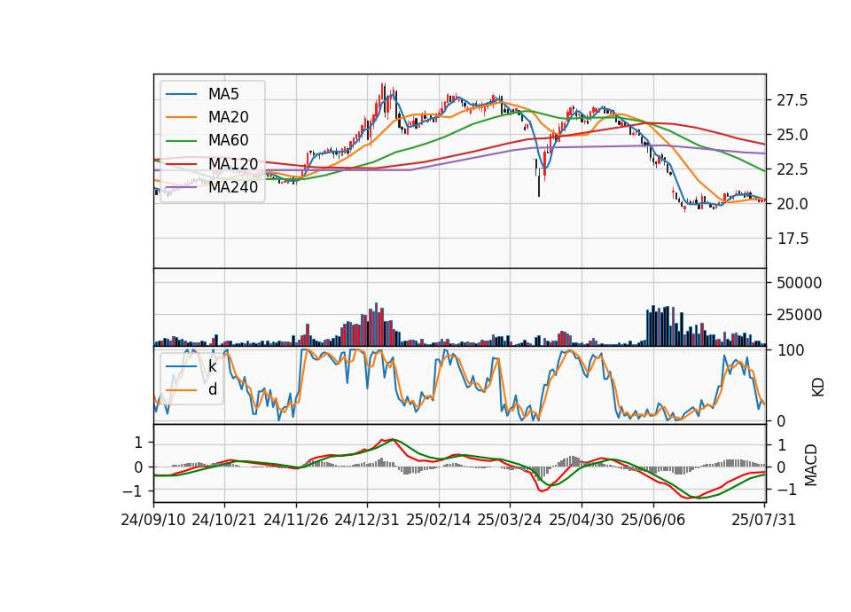Image resolution: width=851 pixels, height=612 pixels.
Task: Click the MA20 legend label
Action: [x=229, y=117]
